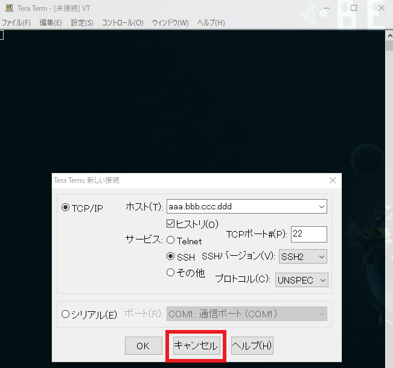The height and width of the screenshot is (368, 393).
Task: Choose the Telnet service option
Action: point(170,240)
